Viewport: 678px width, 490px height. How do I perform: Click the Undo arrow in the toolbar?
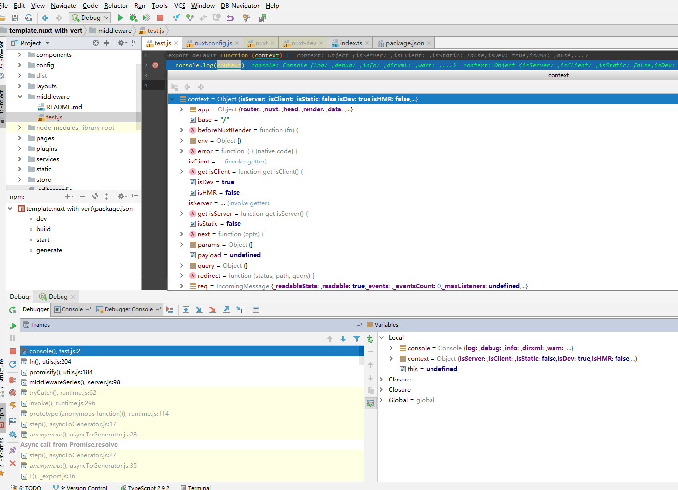[x=231, y=17]
